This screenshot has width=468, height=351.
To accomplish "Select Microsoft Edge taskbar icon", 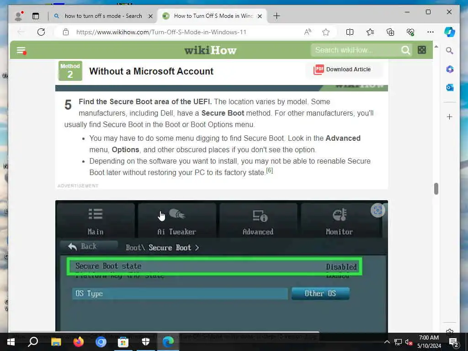I will point(168,342).
